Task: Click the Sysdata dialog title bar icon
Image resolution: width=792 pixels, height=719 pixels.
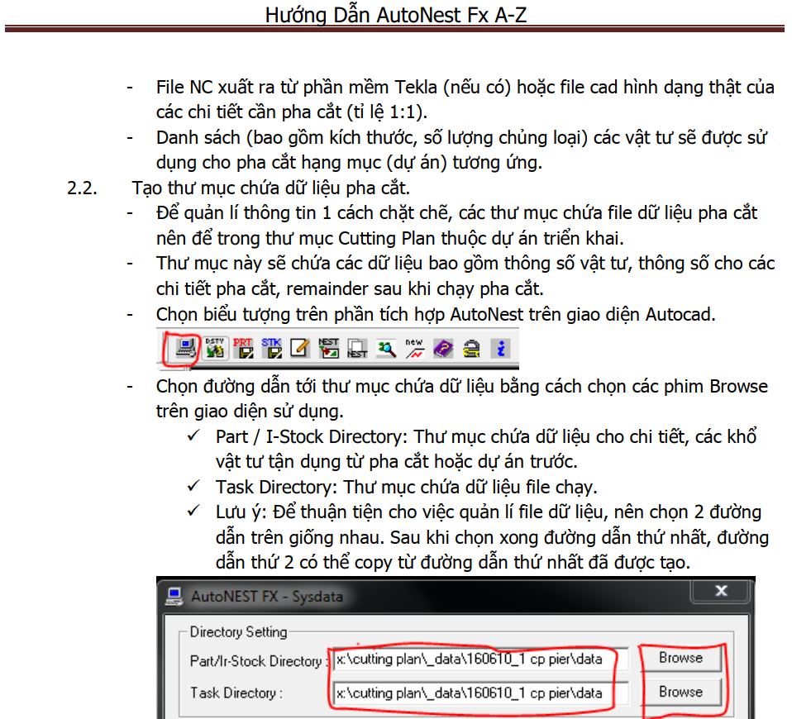Action: coord(174,597)
